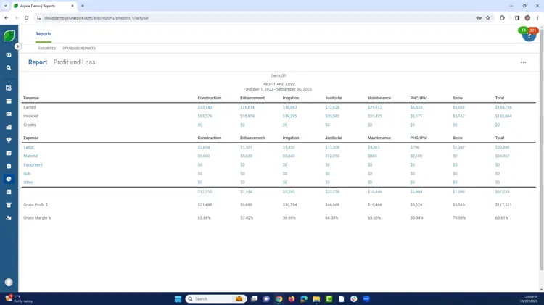Image resolution: width=544 pixels, height=305 pixels.
Task: Switch to the Standard Reports sub-tab
Action: pyautogui.click(x=79, y=49)
